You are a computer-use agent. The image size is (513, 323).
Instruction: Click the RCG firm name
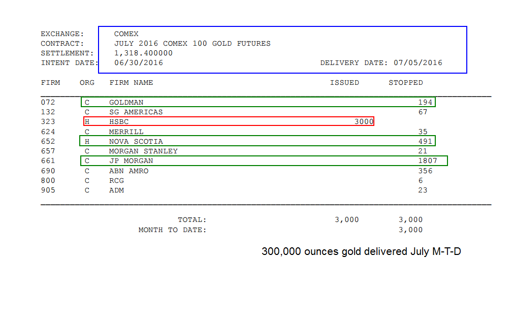pos(116,181)
